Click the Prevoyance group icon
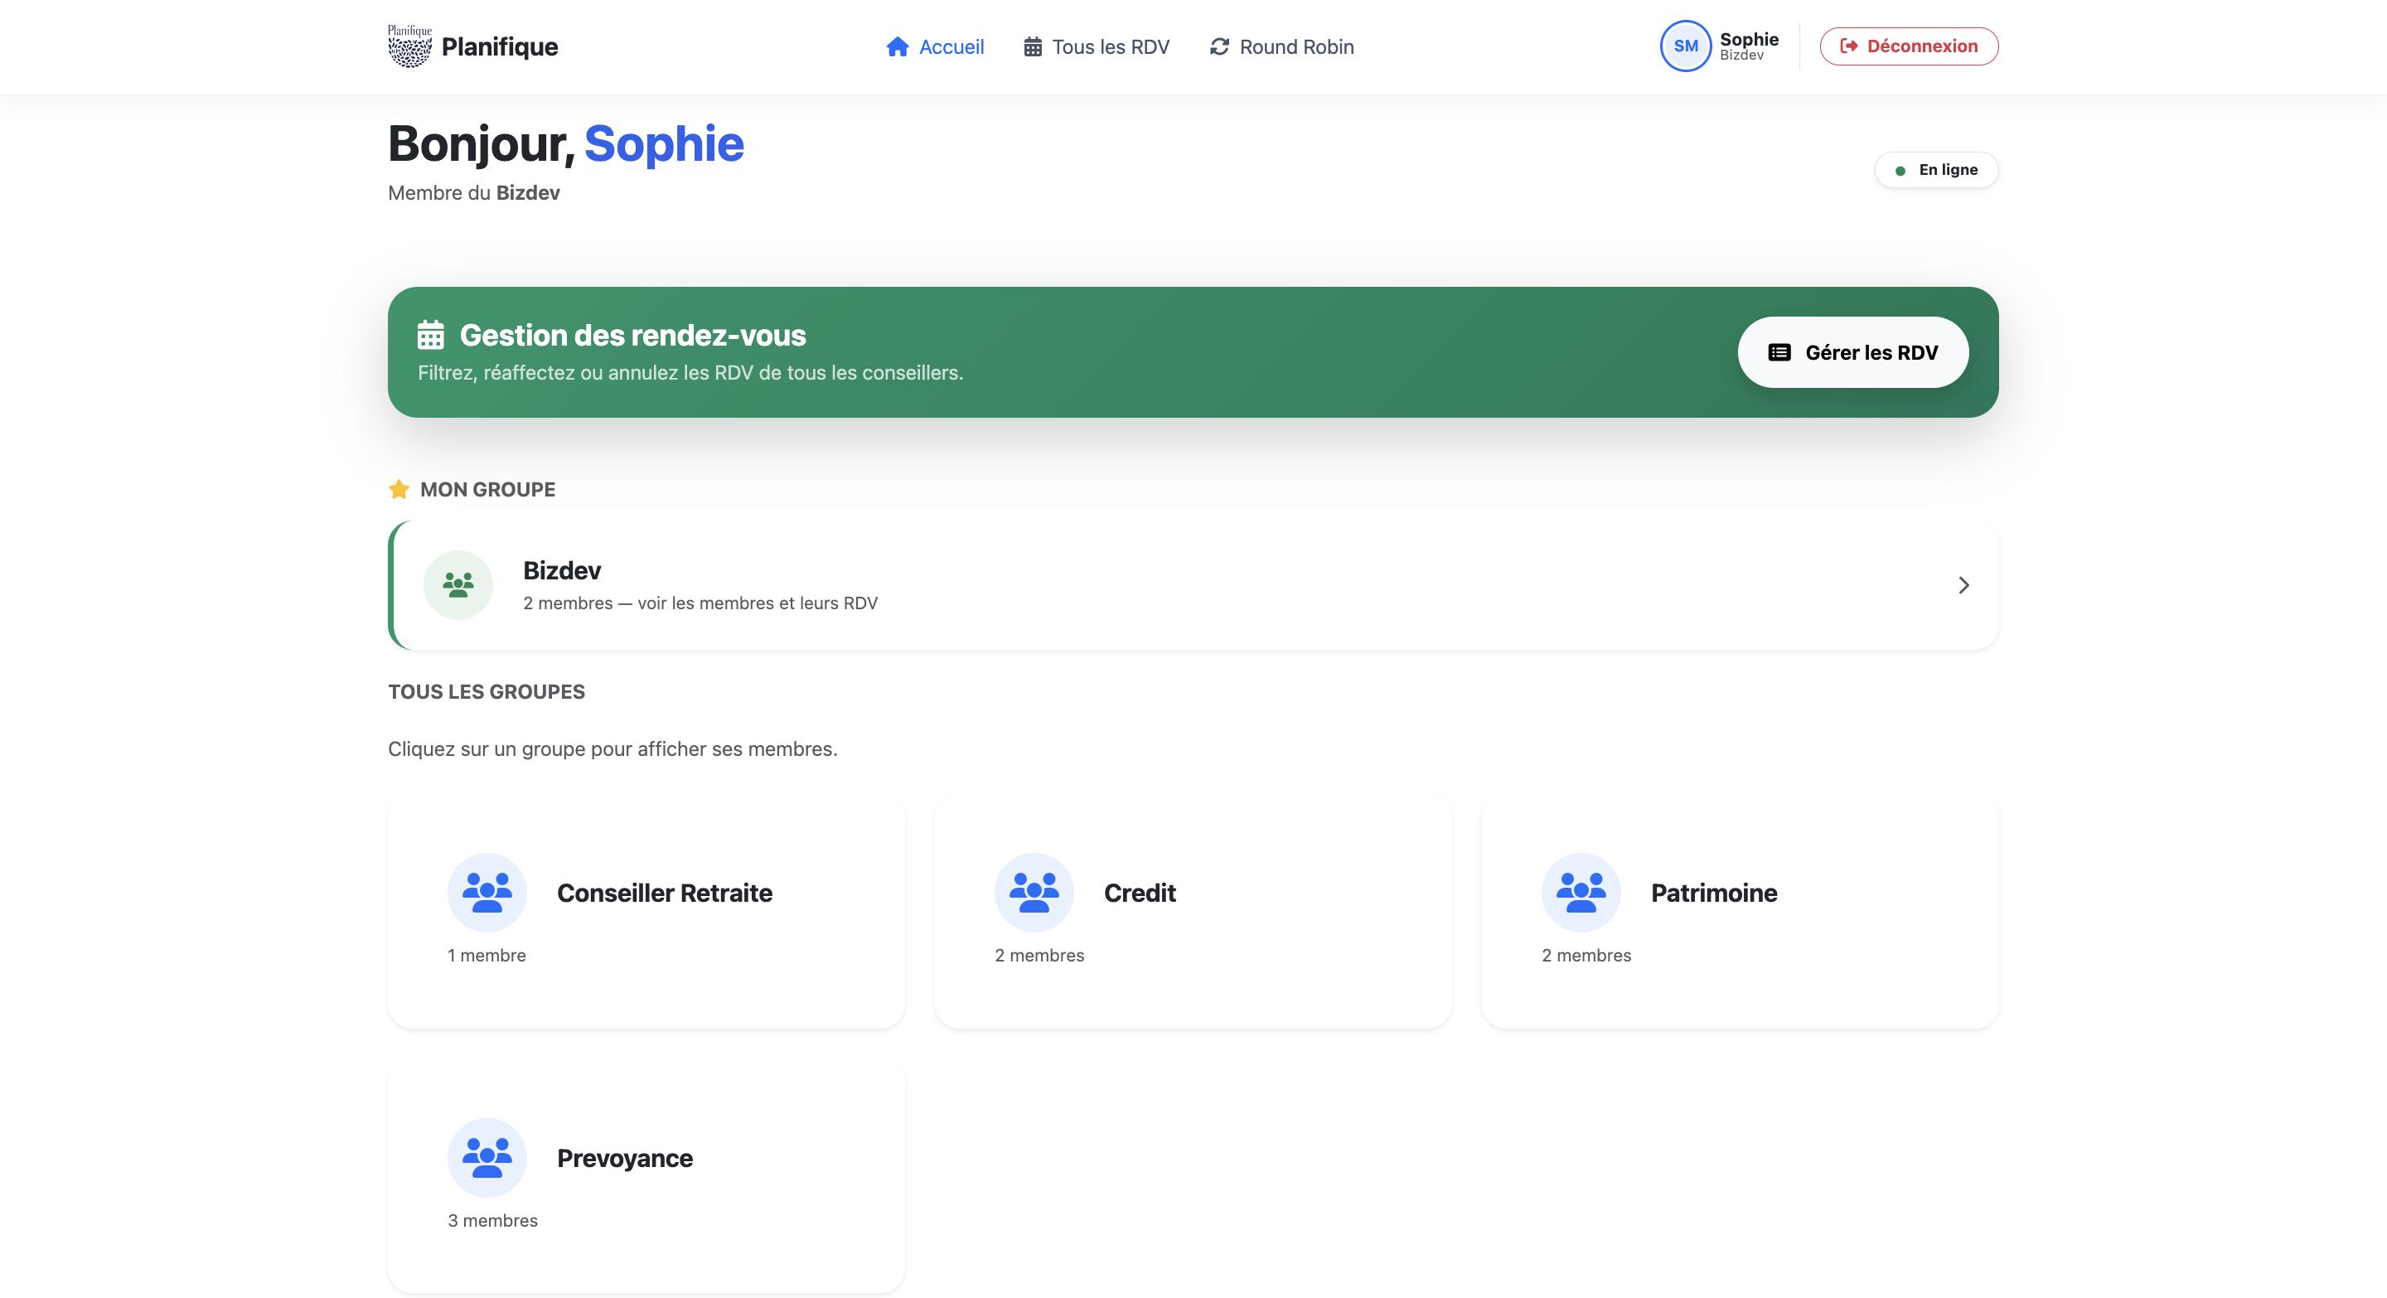 [487, 1157]
